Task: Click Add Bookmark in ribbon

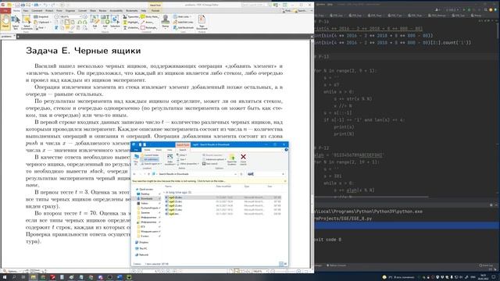Action: (184, 28)
